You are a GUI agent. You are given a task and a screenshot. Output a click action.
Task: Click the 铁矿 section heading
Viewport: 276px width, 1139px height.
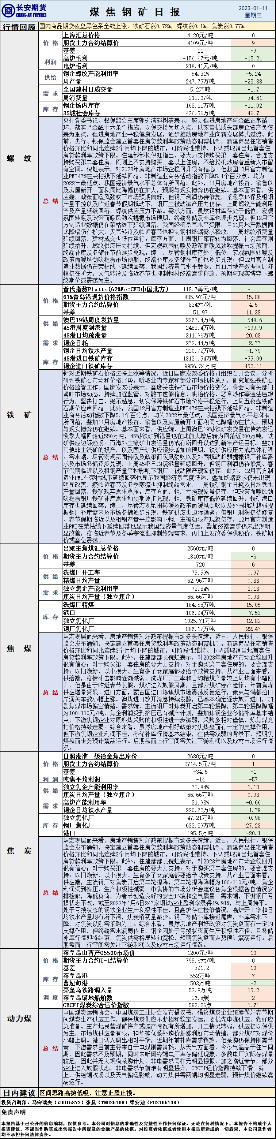click(19, 414)
